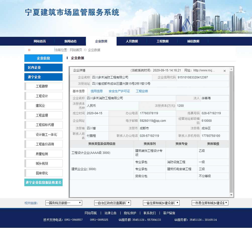Expand the 市县住房和城乡建设 dropdown
This screenshot has height=228, width=252.
click(210, 203)
